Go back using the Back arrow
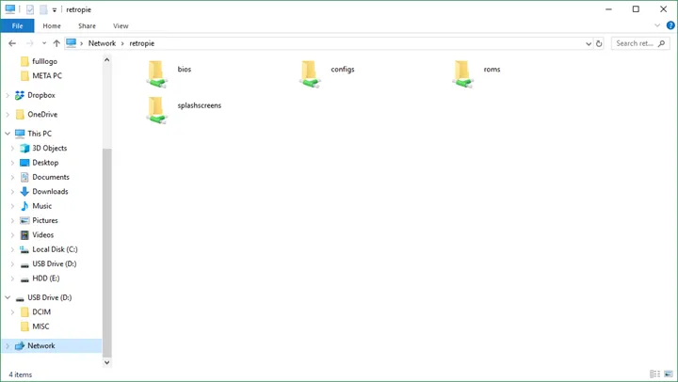 (12, 43)
